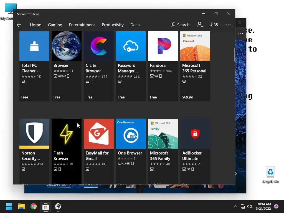The height and width of the screenshot is (213, 284).
Task: Click the 'Norton Security...' title text
Action: (x=31, y=156)
